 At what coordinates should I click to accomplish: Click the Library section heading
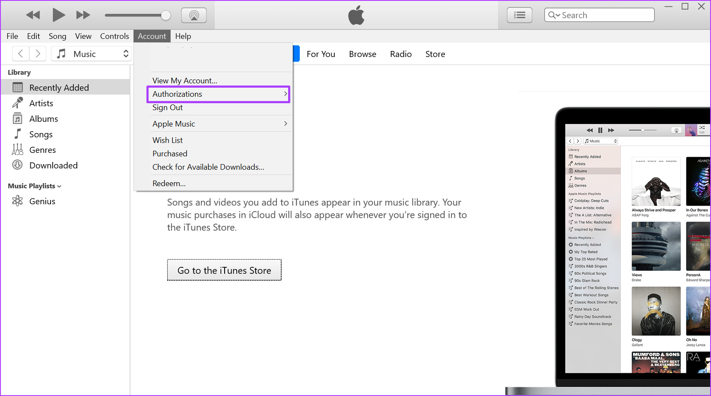coord(19,72)
